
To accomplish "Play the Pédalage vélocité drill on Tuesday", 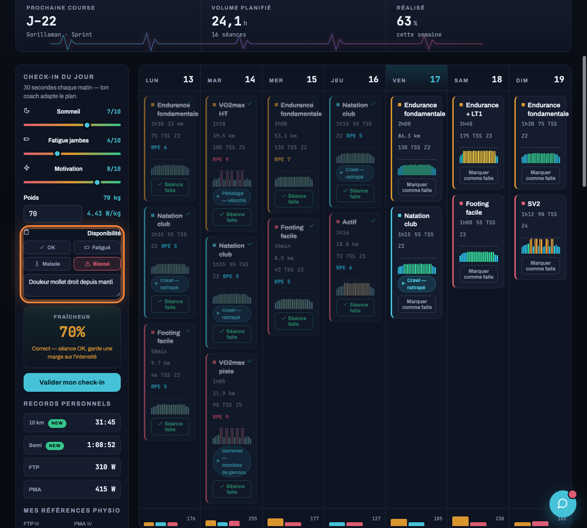I will pyautogui.click(x=232, y=197).
